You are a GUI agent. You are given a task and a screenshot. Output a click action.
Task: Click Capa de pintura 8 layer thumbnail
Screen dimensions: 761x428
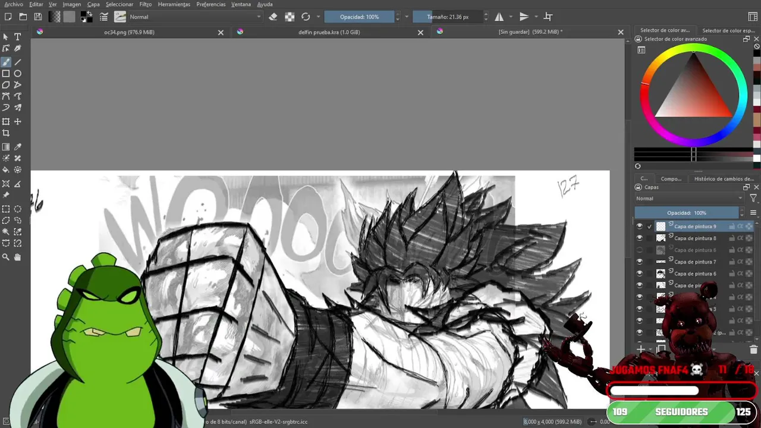(661, 238)
